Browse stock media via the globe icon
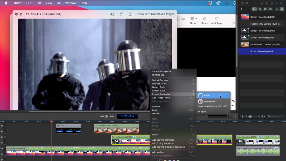286x161 pixels. (x=265, y=9)
